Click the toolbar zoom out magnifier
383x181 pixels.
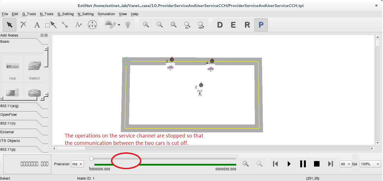160,25
